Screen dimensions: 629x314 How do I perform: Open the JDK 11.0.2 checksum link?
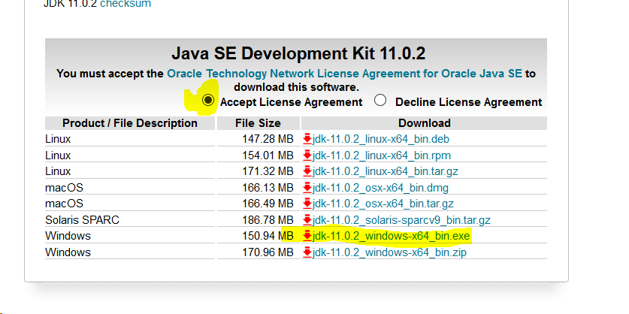click(125, 4)
